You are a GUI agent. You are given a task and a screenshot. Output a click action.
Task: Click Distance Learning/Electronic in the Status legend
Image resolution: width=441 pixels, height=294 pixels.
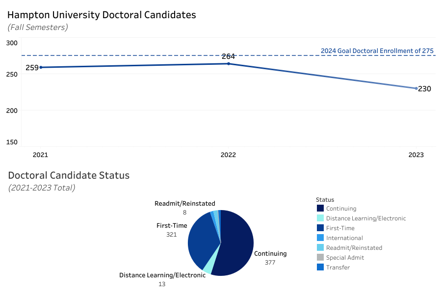[365, 218]
